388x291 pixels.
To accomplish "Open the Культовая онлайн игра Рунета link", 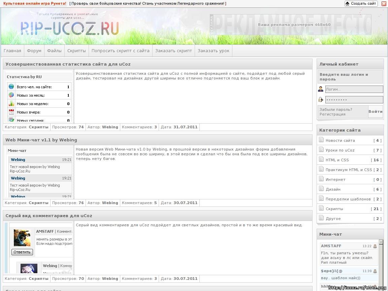I will point(35,3).
